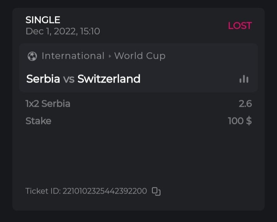Click the SINGLE bet type heading

point(43,20)
